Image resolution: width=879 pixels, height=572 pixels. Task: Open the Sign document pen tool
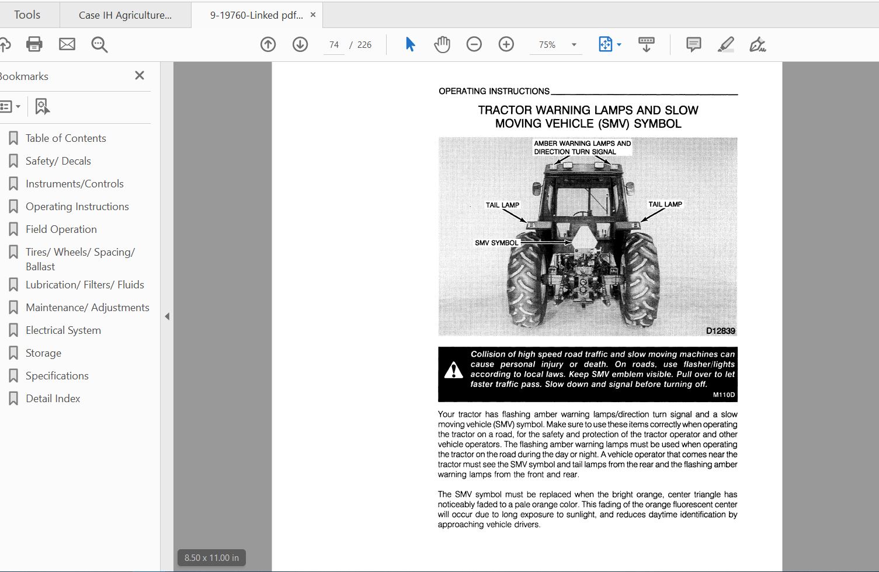tap(758, 44)
